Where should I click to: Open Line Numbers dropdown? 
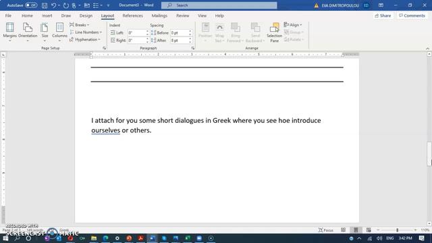tap(86, 32)
